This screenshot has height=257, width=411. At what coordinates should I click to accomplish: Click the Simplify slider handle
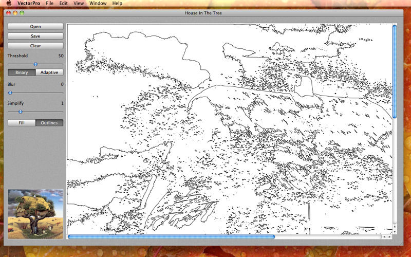click(21, 112)
